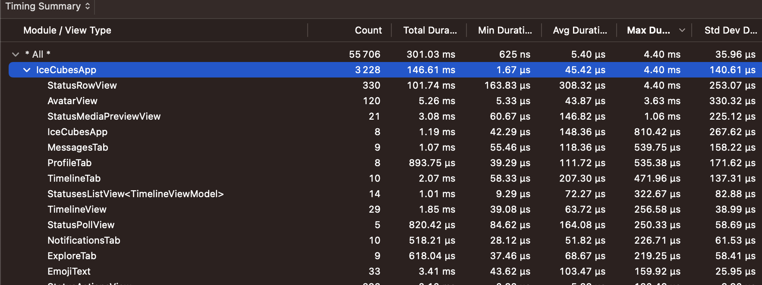Viewport: 762px width, 285px height.
Task: Sort by Module / View Type column
Action: [67, 30]
